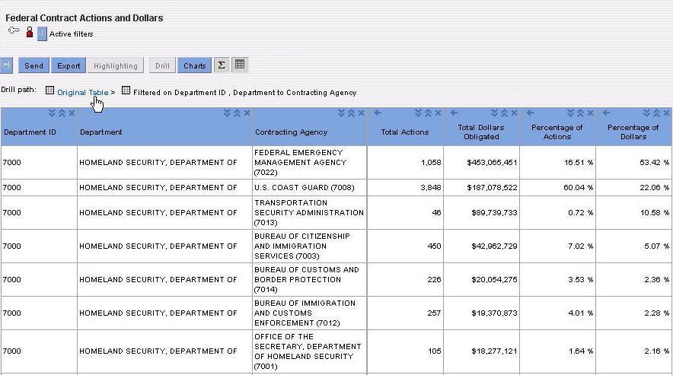Click the Export button
673x375 pixels.
[69, 65]
